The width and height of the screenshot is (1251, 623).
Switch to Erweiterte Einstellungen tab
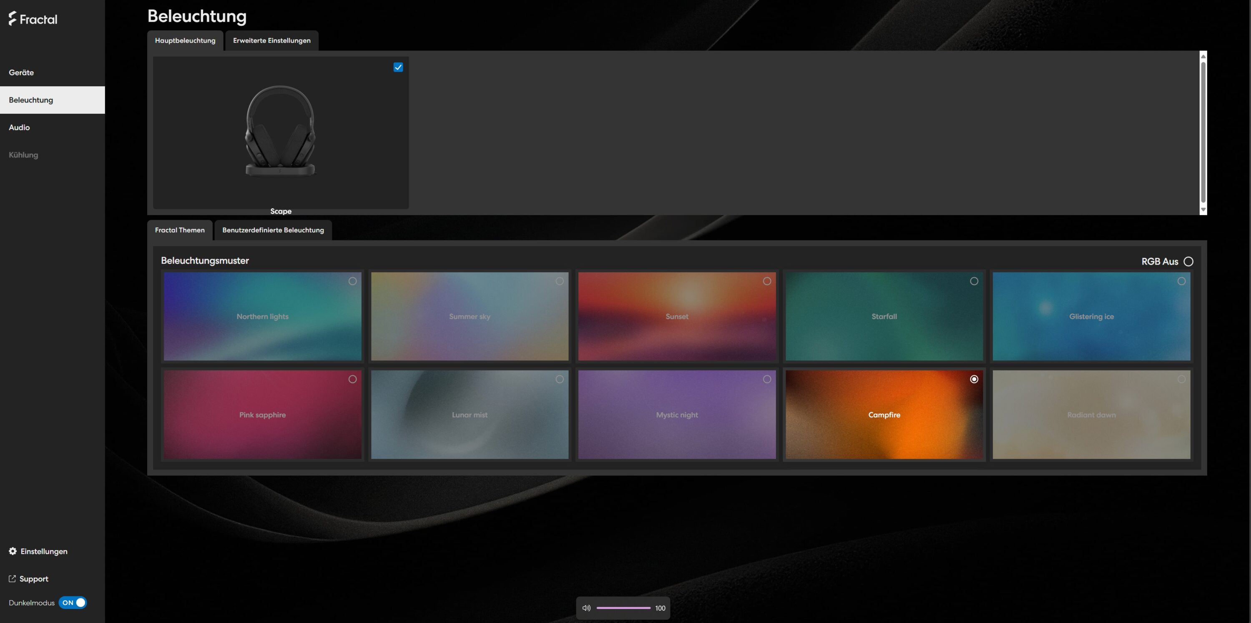click(271, 41)
